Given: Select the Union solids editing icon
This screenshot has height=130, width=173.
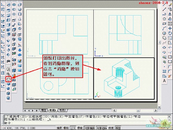Looking at the screenshot, I should (14, 4).
